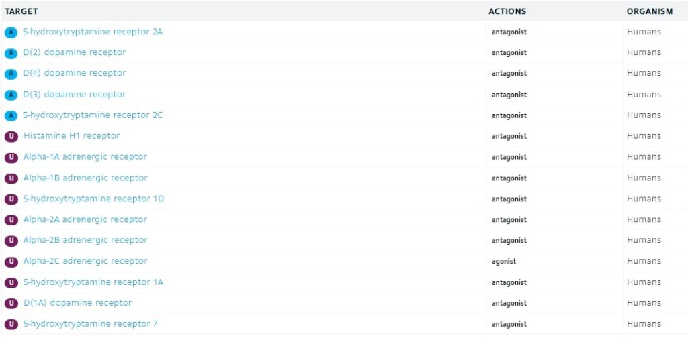
Task: Click the U badge next to Alpha-1B adrenergic receptor
Action: click(11, 178)
